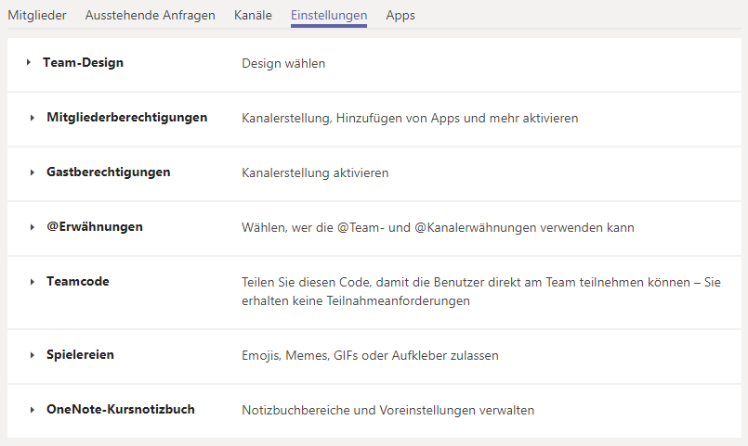Click the Teamcode heading

pos(78,281)
